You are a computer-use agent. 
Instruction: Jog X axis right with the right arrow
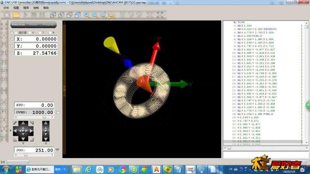coord(31,131)
